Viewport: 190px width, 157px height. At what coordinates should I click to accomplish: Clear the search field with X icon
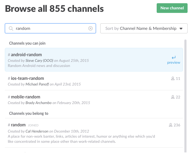[x=91, y=28]
